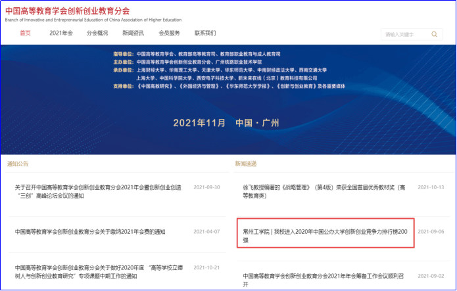Open the 会员服务 navigation item
This screenshot has height=291, width=457.
tap(169, 34)
